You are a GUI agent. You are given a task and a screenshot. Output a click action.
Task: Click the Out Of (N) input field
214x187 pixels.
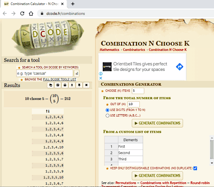click(x=134, y=104)
